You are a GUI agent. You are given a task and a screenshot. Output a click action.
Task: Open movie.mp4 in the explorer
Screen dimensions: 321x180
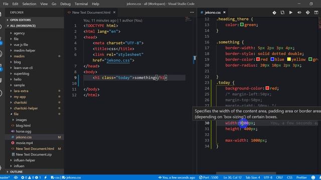[x=24, y=143]
